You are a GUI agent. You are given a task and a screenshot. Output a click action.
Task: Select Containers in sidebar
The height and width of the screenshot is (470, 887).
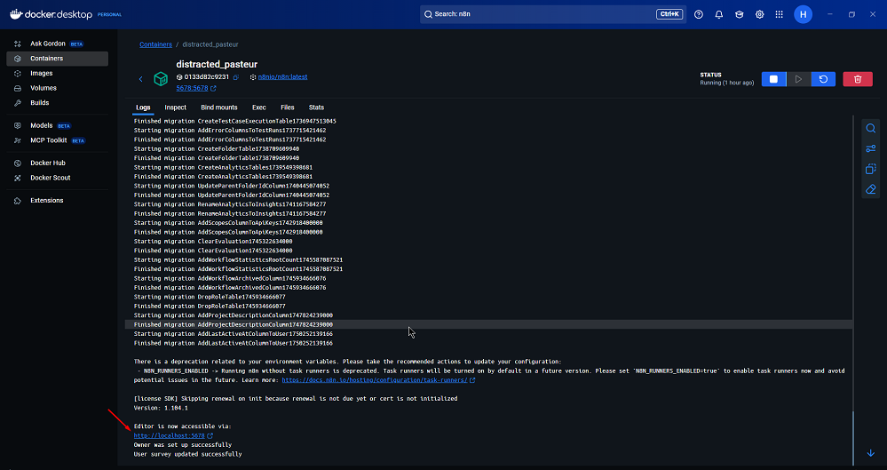point(57,59)
